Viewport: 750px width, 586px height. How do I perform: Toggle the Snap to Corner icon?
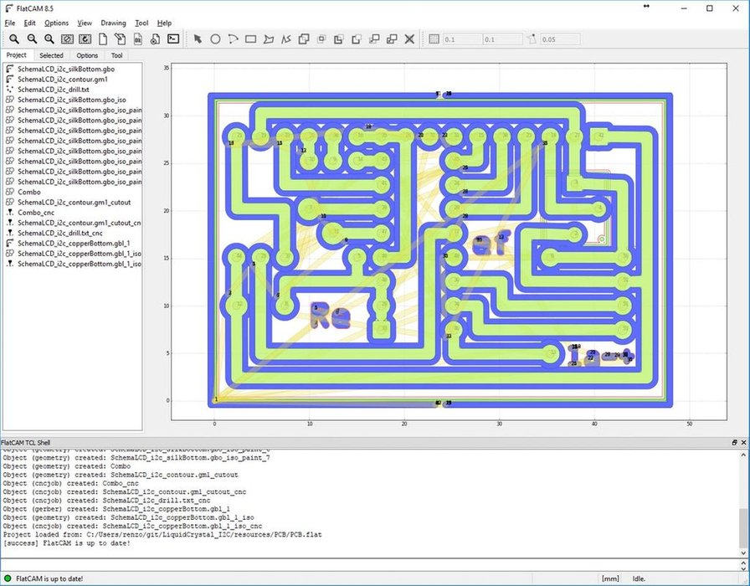[x=532, y=39]
